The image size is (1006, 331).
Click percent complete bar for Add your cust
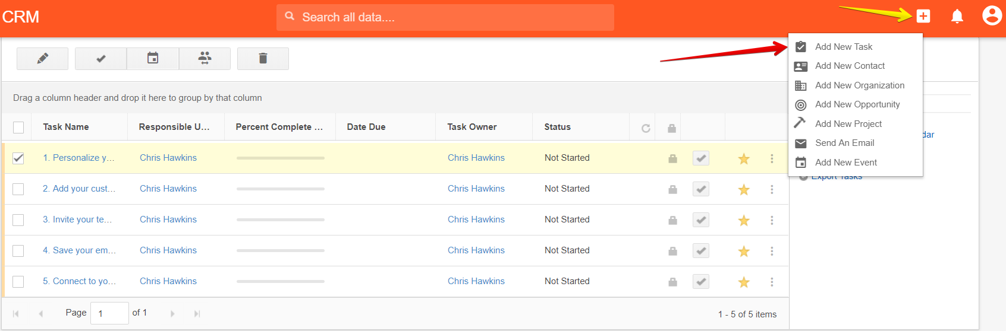pos(281,189)
